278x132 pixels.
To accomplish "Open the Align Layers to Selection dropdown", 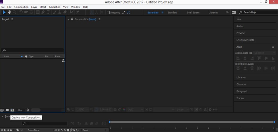I will 264,53.
